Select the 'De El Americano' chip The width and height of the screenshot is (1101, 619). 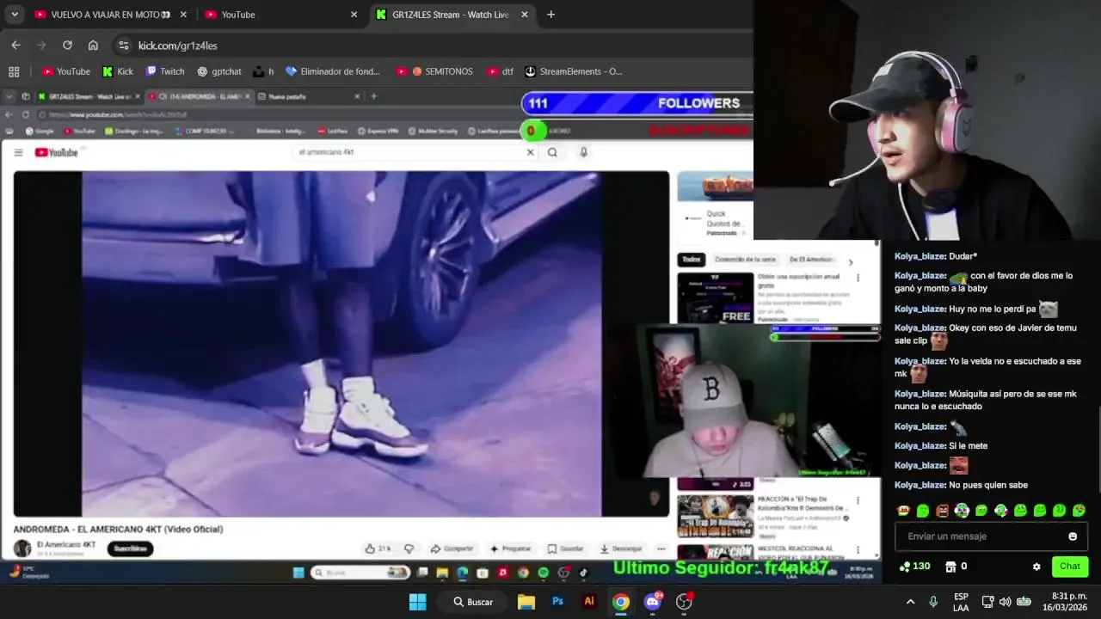tap(811, 260)
